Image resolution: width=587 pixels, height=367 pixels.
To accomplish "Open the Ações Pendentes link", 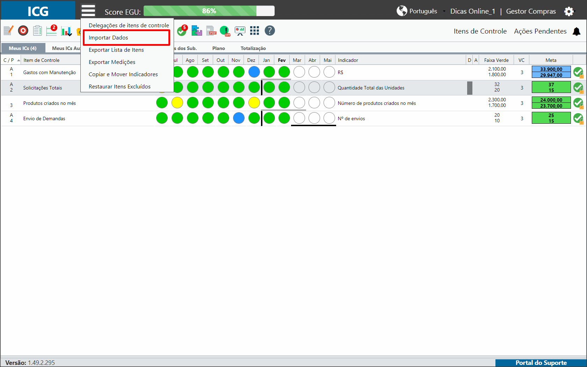I will point(540,31).
